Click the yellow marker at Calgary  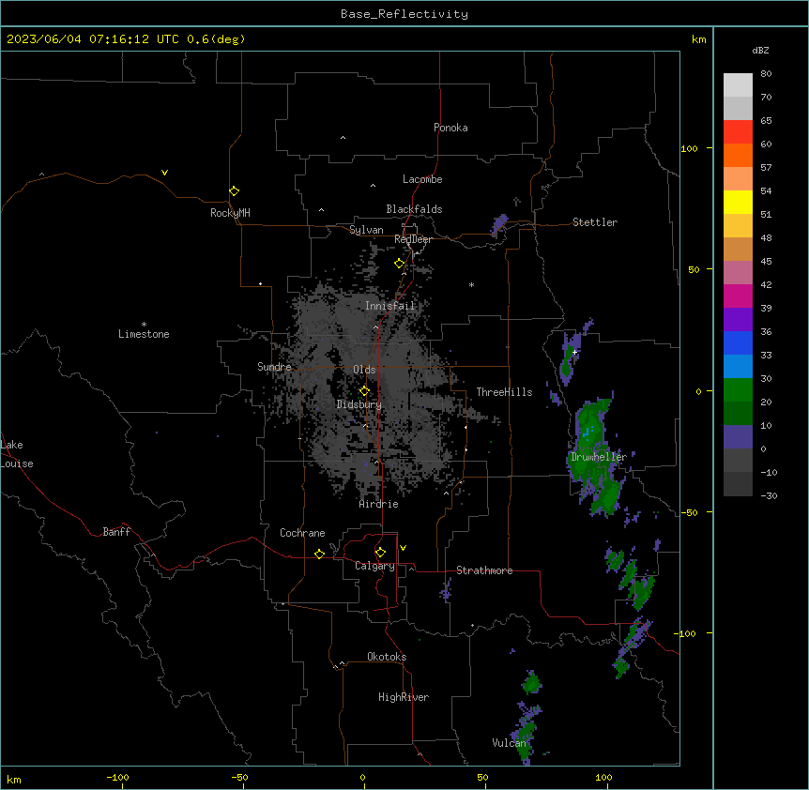point(380,553)
